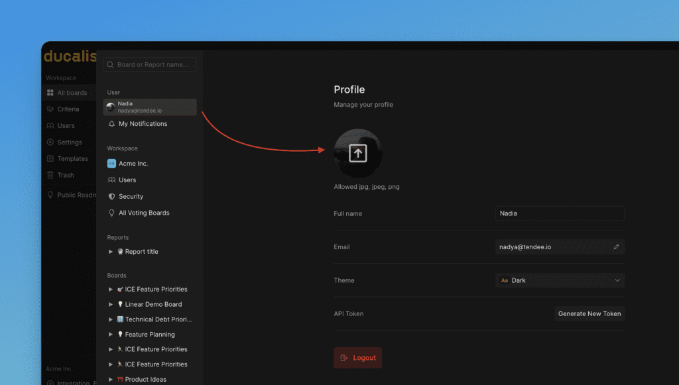This screenshot has width=679, height=385.
Task: Expand the Linear Demo Board item
Action: 111,305
